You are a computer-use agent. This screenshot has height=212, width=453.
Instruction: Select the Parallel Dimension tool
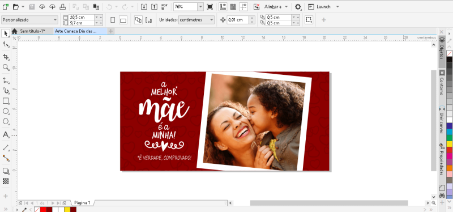(6, 148)
